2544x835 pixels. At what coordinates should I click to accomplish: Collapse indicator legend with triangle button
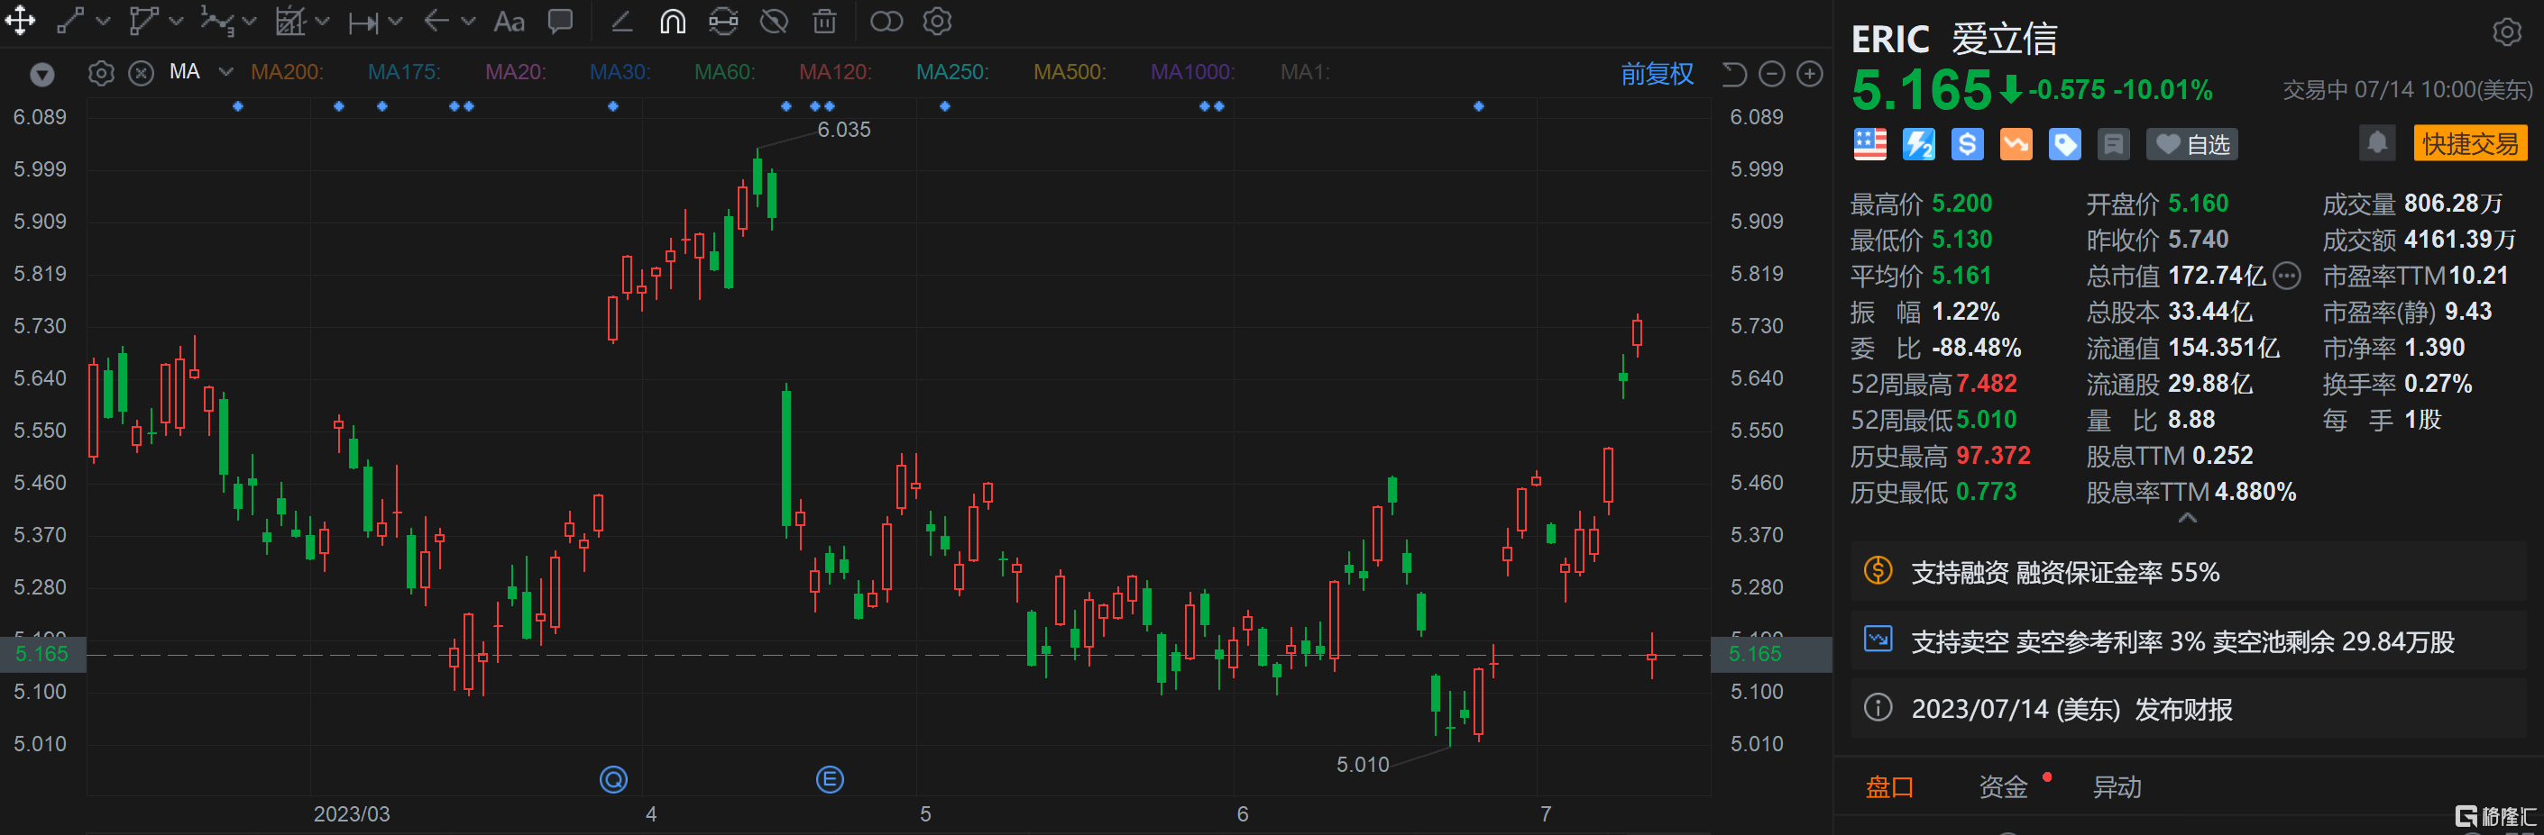click(42, 74)
